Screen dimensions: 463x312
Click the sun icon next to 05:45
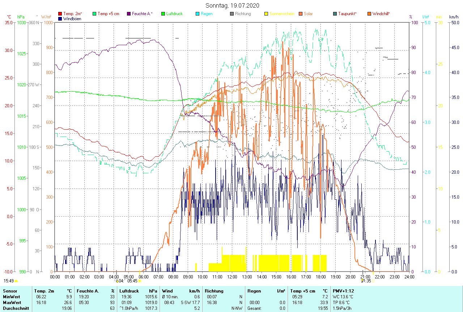pos(140,281)
